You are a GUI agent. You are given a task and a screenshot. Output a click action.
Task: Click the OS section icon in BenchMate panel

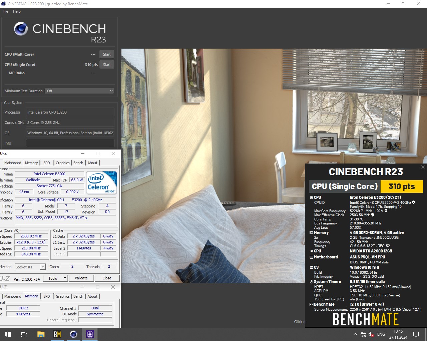tap(311, 267)
